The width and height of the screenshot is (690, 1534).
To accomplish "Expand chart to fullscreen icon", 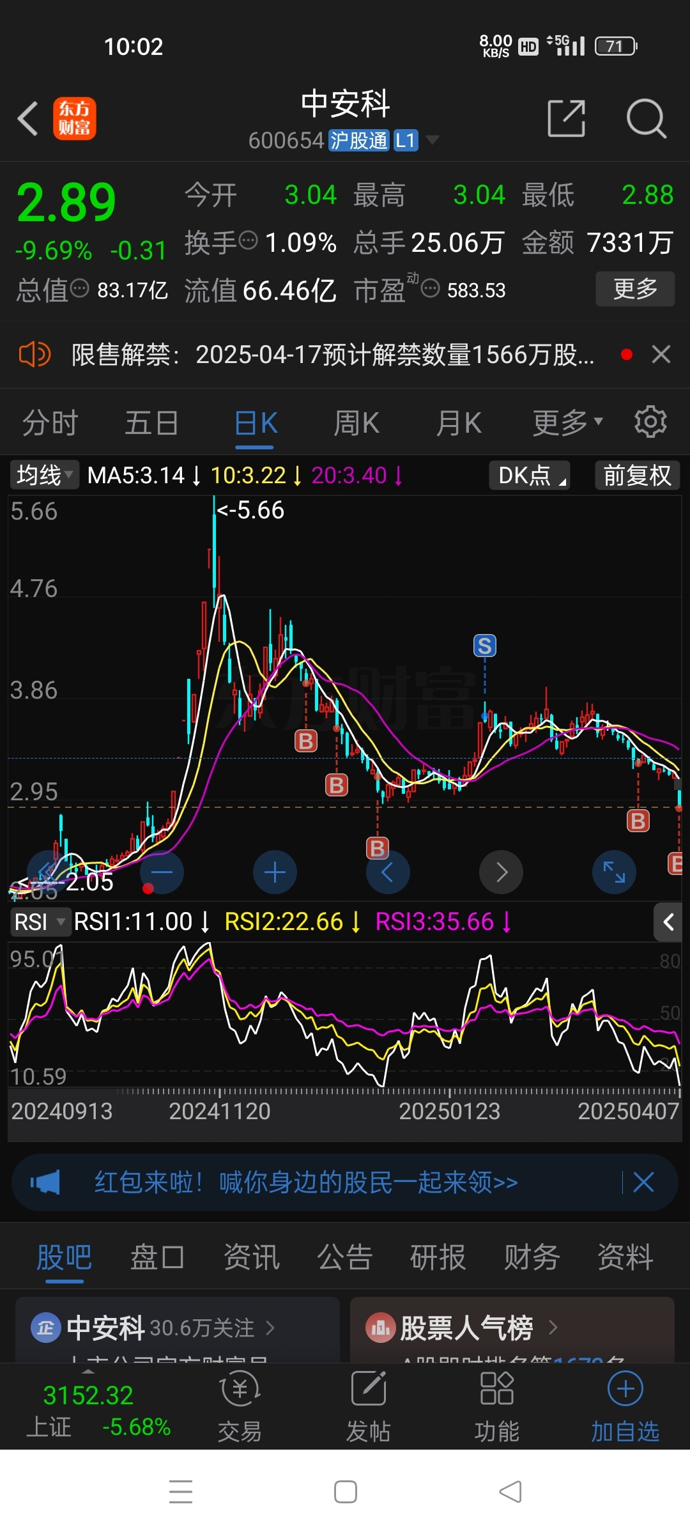I will click(614, 872).
